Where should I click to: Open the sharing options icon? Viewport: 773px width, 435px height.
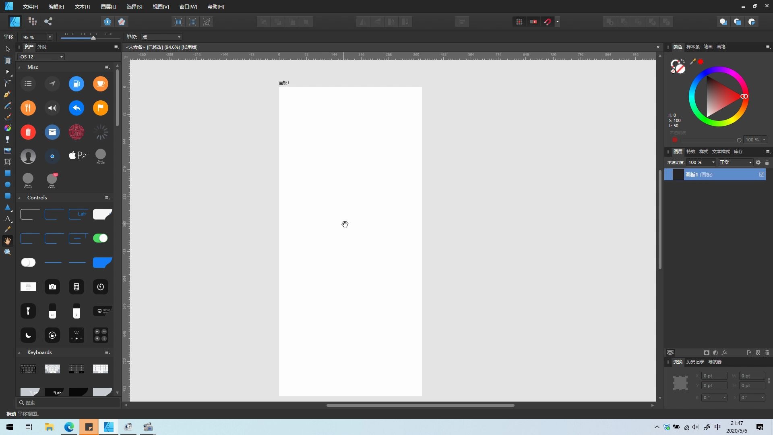coord(48,21)
